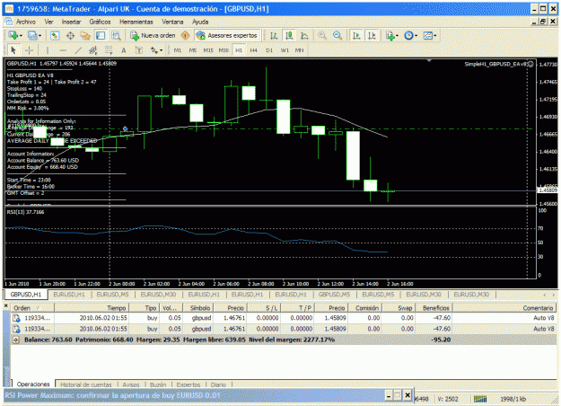Image resolution: width=561 pixels, height=406 pixels.
Task: Switch to the GBPUSD,M5 chart tab
Action: (334, 295)
